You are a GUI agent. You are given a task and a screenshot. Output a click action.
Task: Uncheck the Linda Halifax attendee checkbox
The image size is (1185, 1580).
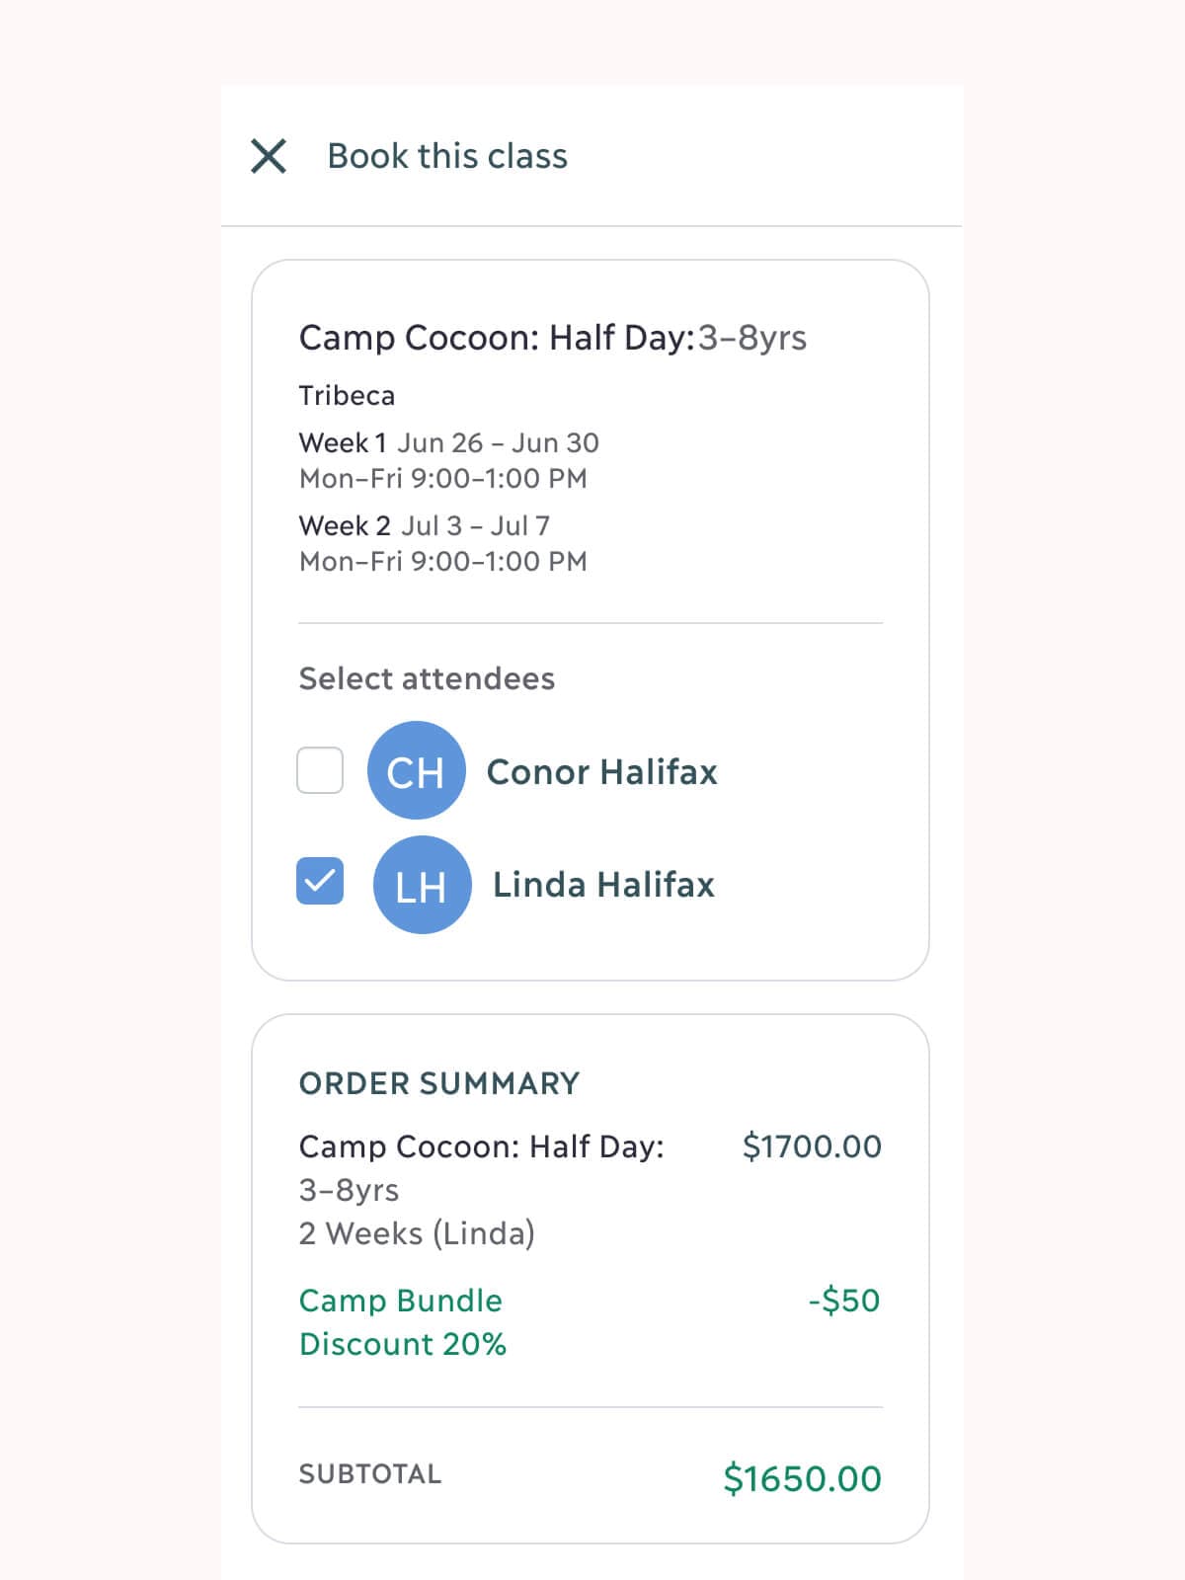click(x=320, y=881)
